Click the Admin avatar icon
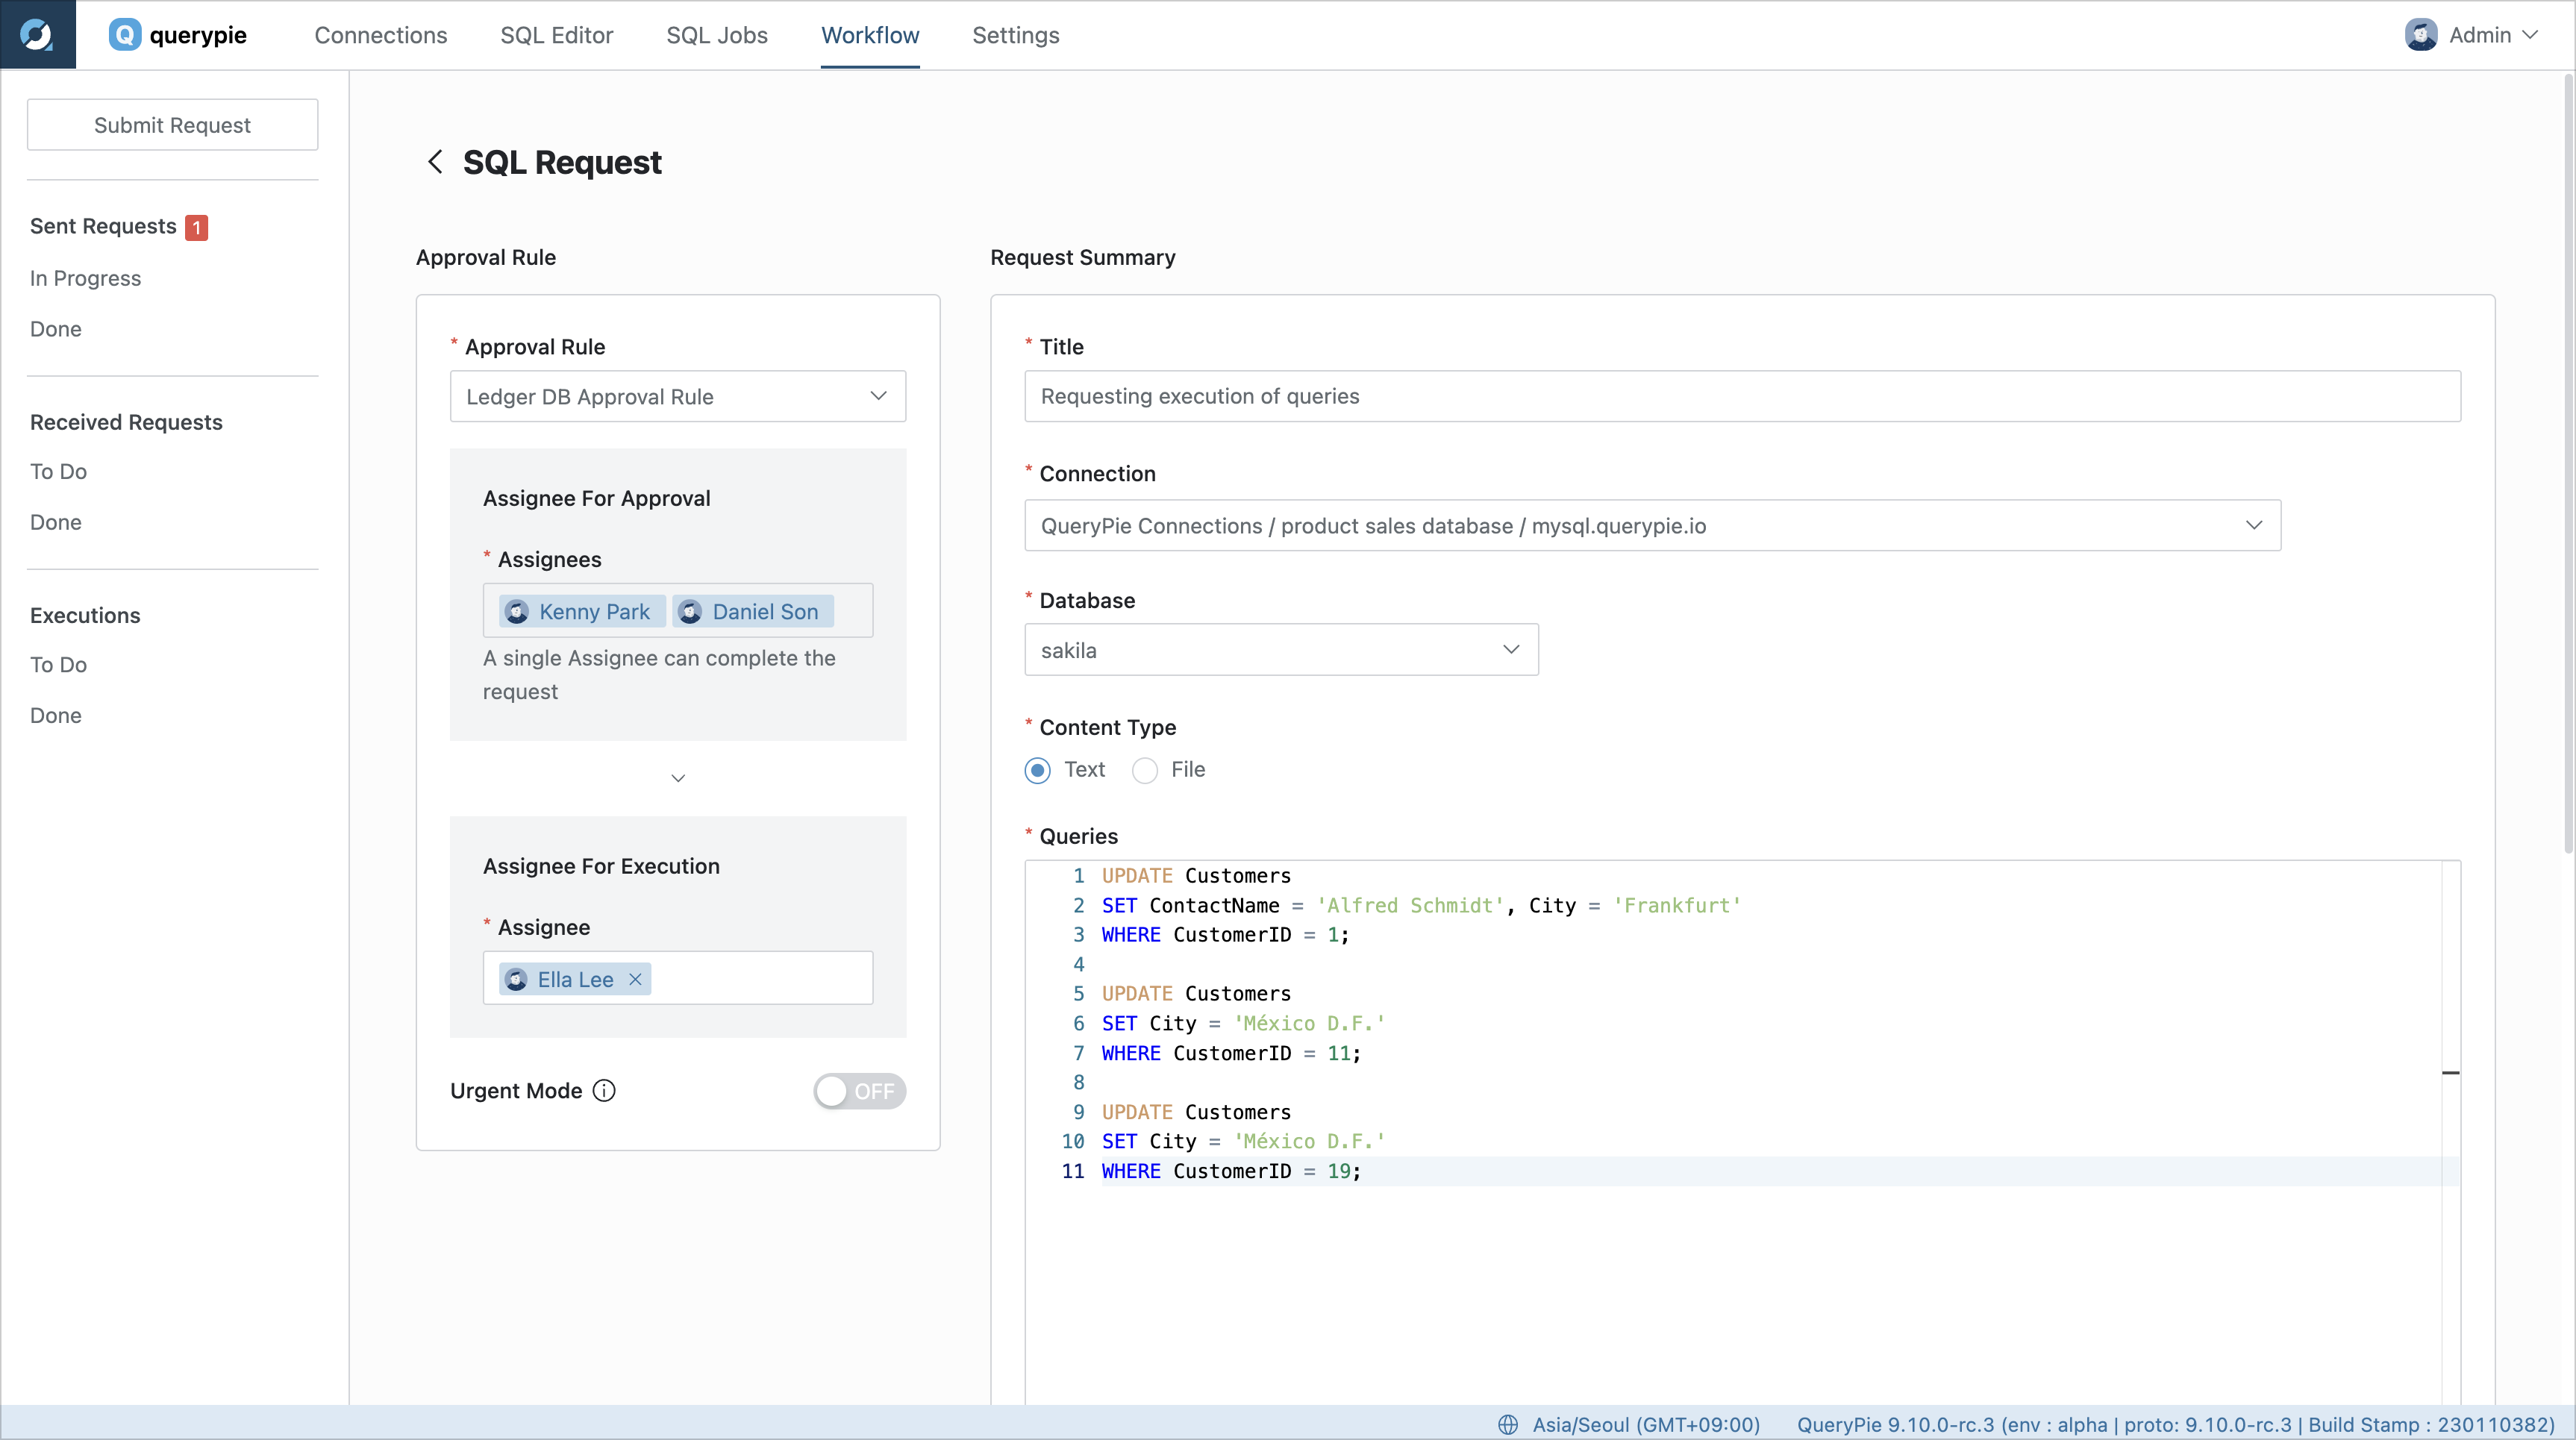The height and width of the screenshot is (1440, 2576). (2420, 35)
